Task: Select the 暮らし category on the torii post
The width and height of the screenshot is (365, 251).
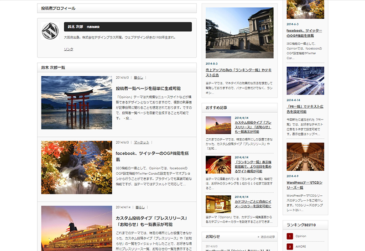Action: 139,78
